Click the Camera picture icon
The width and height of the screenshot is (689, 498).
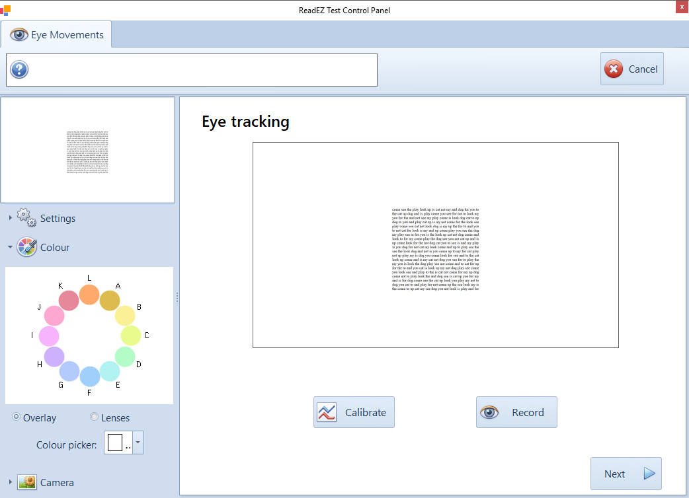(x=27, y=482)
